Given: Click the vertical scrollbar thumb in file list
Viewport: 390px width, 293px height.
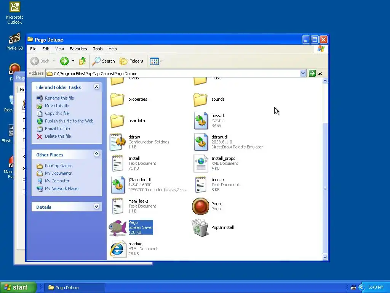Looking at the screenshot, I should tap(325, 188).
